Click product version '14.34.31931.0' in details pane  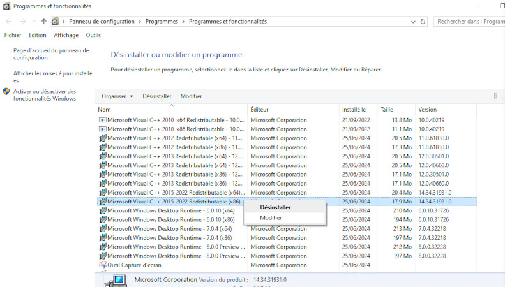point(270,280)
